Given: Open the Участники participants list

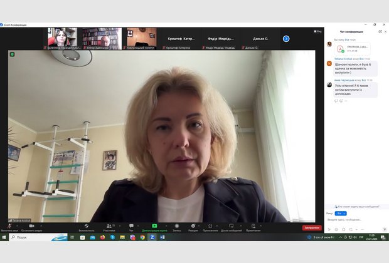Looking at the screenshot, I should click(x=109, y=227).
